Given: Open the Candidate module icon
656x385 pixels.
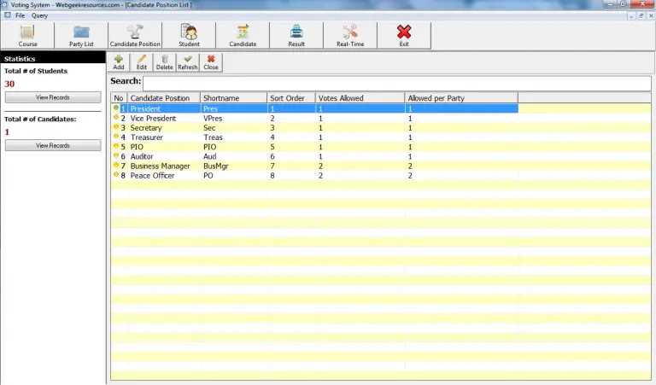Looking at the screenshot, I should (243, 35).
